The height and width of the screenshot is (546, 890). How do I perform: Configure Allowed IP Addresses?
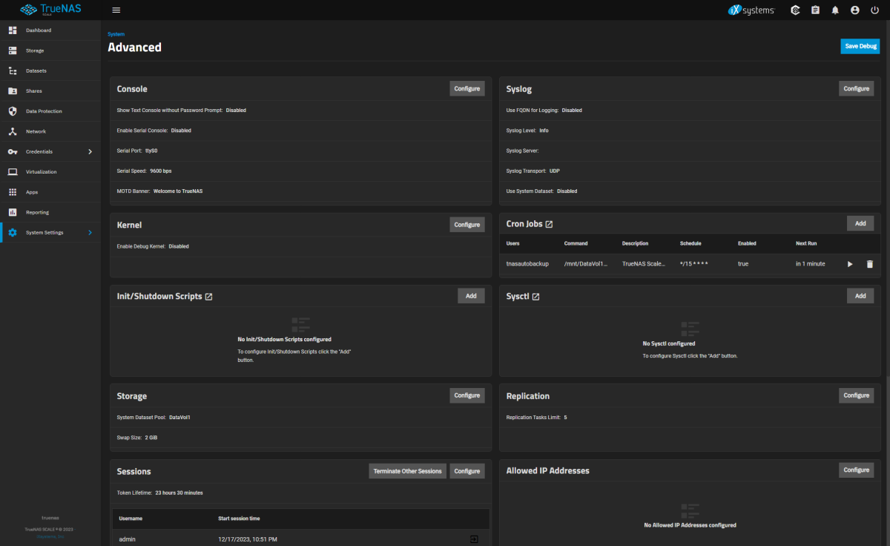(857, 470)
